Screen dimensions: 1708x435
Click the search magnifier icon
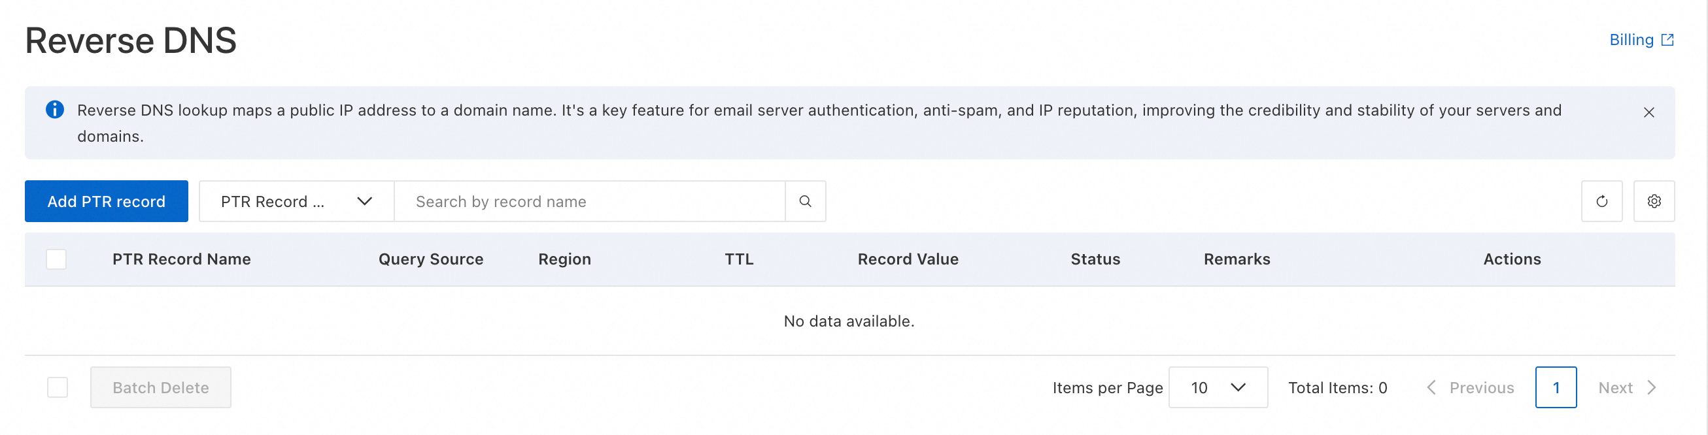[805, 201]
